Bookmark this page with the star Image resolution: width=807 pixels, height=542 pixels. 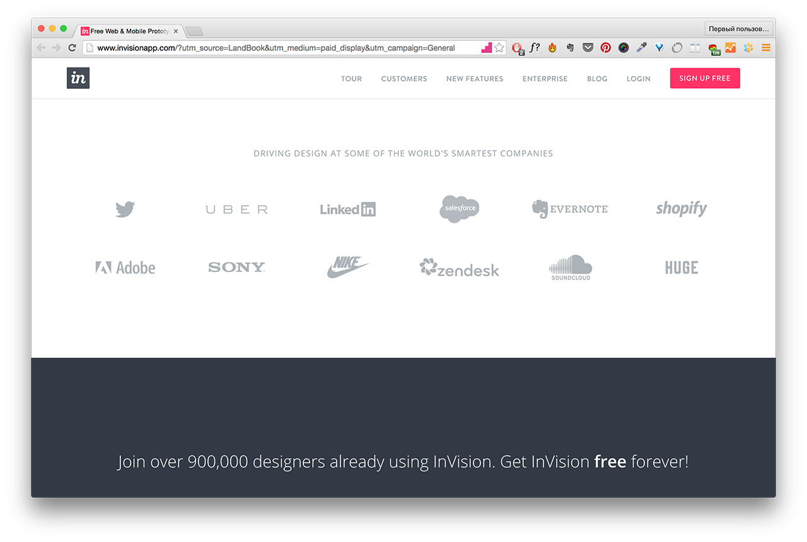[x=499, y=47]
